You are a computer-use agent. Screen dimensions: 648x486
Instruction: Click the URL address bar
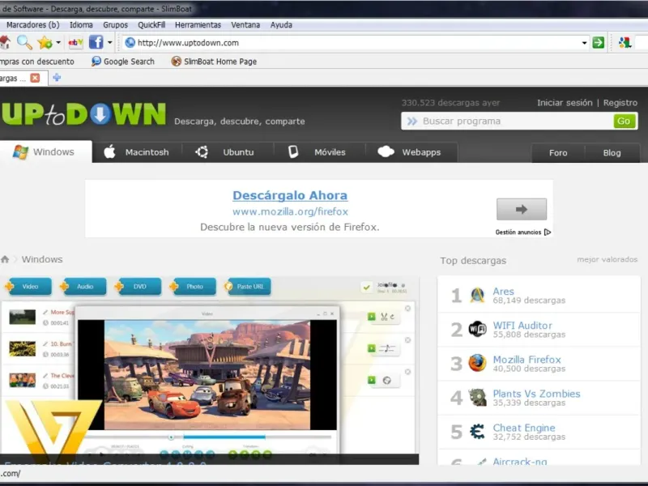(356, 43)
